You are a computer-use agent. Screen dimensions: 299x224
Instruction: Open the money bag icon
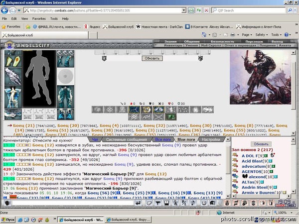point(227,203)
